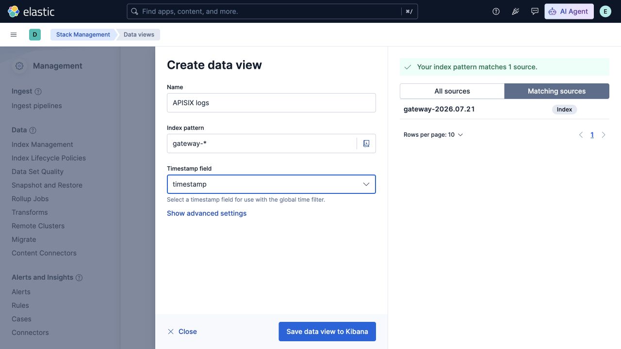This screenshot has height=349, width=621.
Task: Click the Close X icon
Action: [x=171, y=332]
